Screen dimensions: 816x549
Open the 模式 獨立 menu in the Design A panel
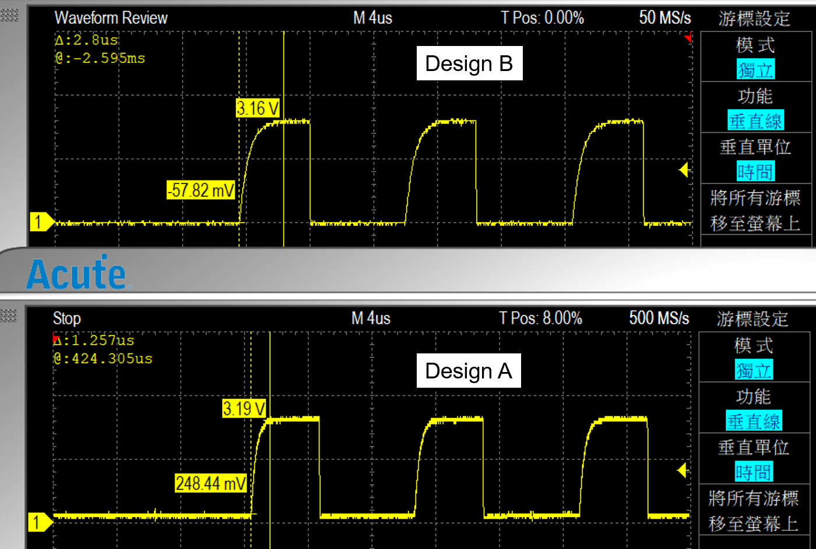pyautogui.click(x=754, y=357)
